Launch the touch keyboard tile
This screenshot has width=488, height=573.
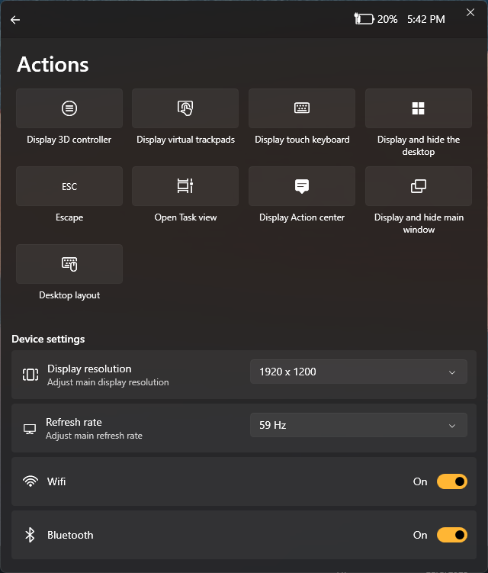click(x=302, y=108)
